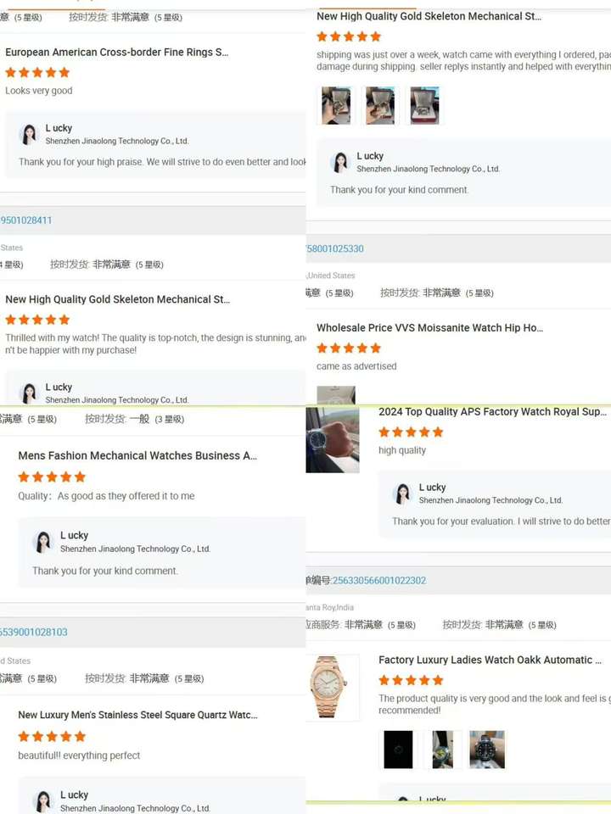View dark black review photo under Oakk watch
611x814 pixels.
pyautogui.click(x=398, y=749)
